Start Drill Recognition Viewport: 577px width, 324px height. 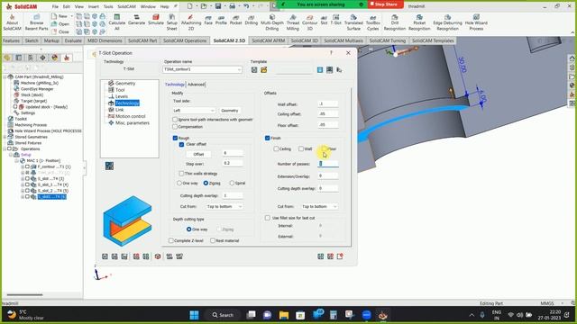coord(395,22)
